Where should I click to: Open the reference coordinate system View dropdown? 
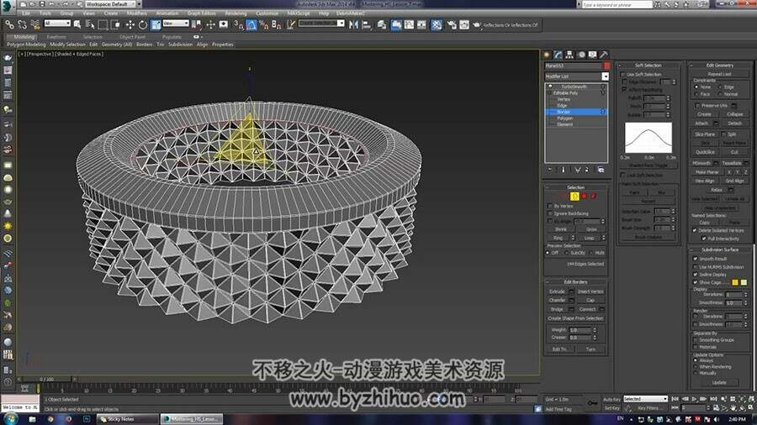tap(176, 24)
